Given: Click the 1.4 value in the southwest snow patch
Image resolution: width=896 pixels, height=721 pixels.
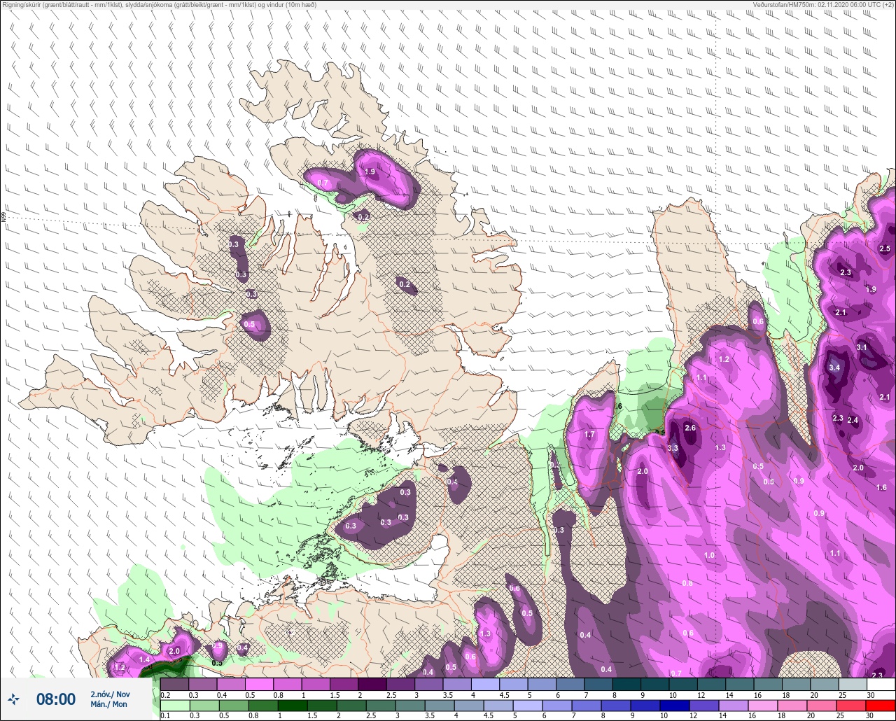Looking at the screenshot, I should 144,659.
